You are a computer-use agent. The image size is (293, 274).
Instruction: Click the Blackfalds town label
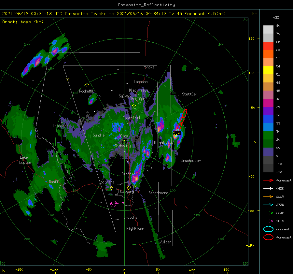coord(138,90)
